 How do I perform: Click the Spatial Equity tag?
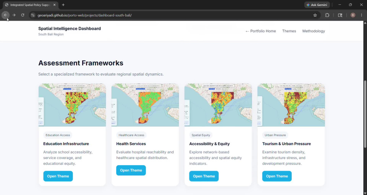click(201, 135)
